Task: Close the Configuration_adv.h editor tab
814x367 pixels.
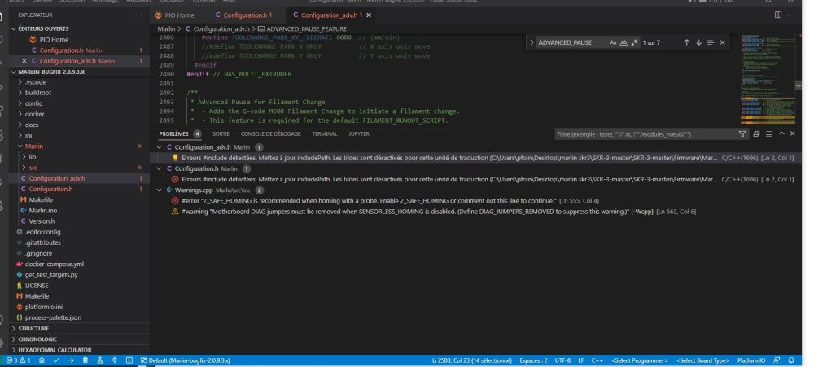Action: tap(369, 15)
